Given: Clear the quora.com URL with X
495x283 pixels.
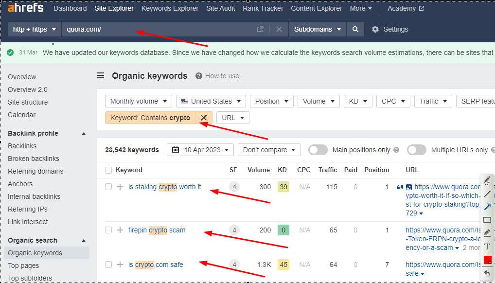Looking at the screenshot, I should click(279, 29).
